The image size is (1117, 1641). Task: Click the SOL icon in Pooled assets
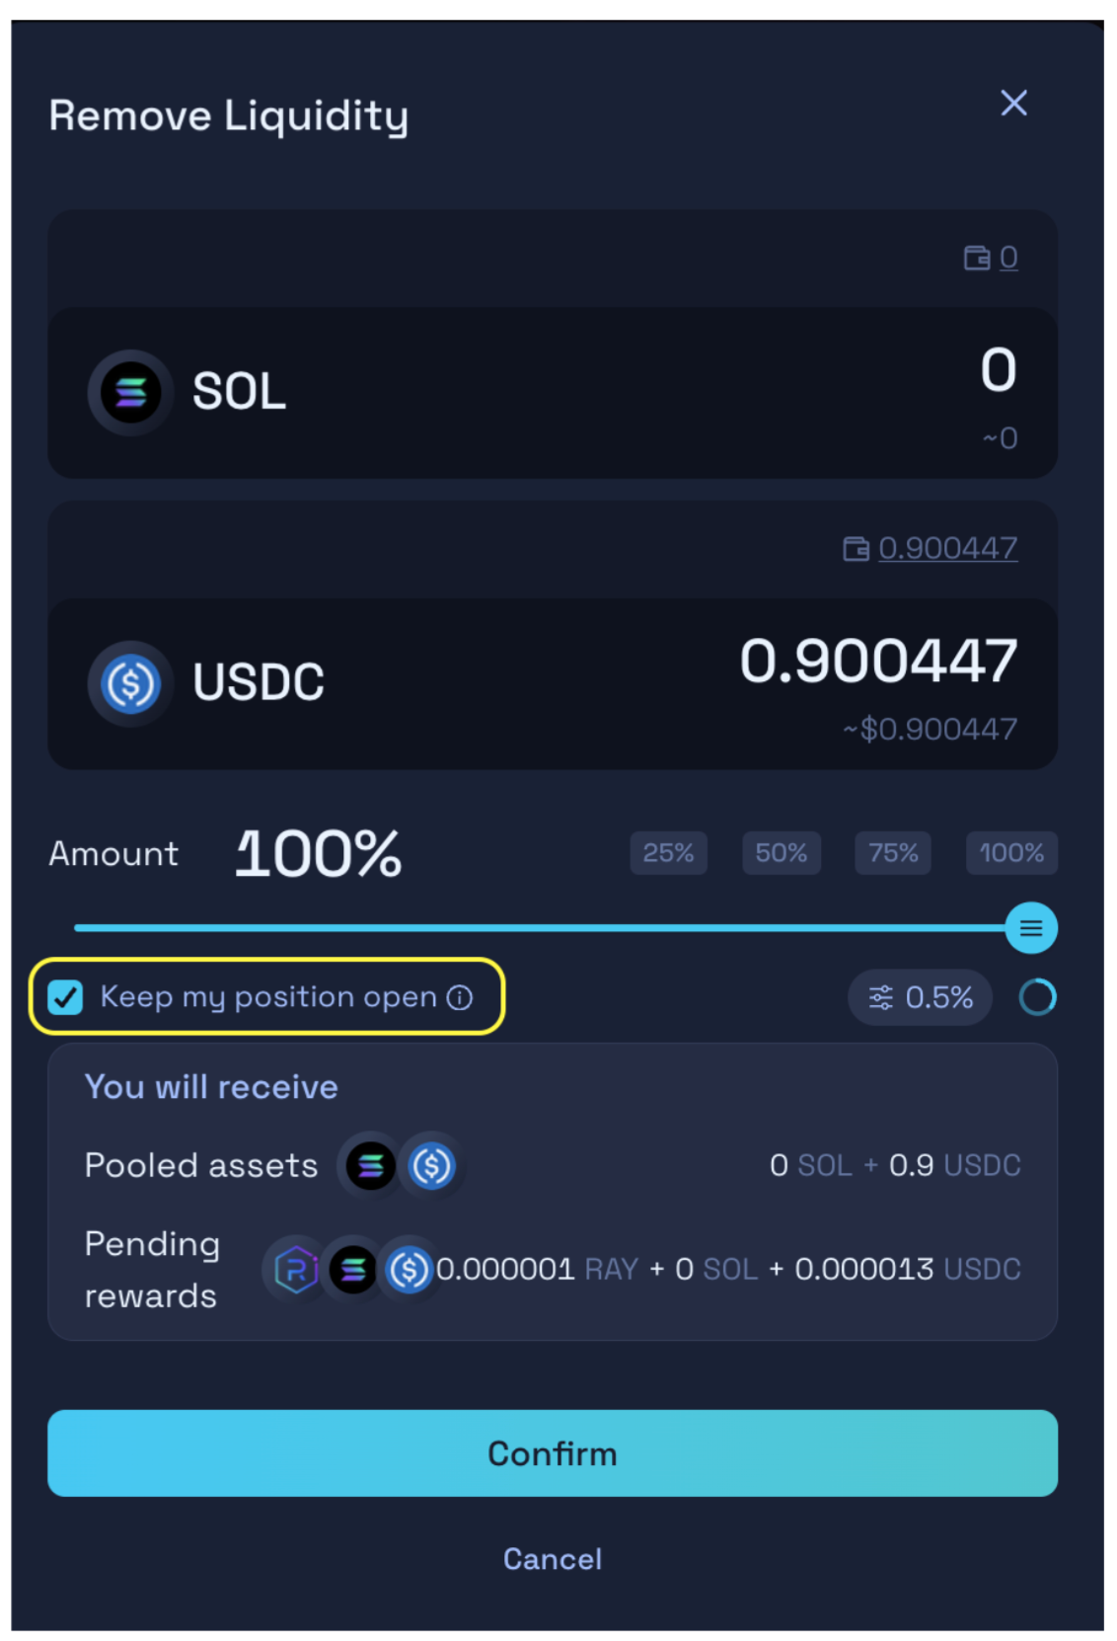(371, 1166)
